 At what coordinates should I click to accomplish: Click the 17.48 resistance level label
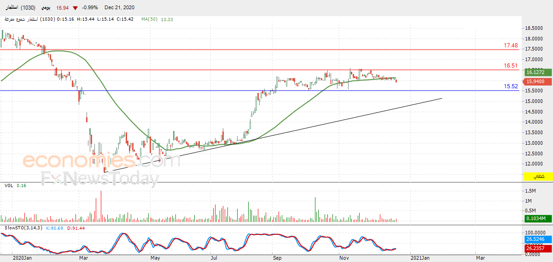click(511, 46)
